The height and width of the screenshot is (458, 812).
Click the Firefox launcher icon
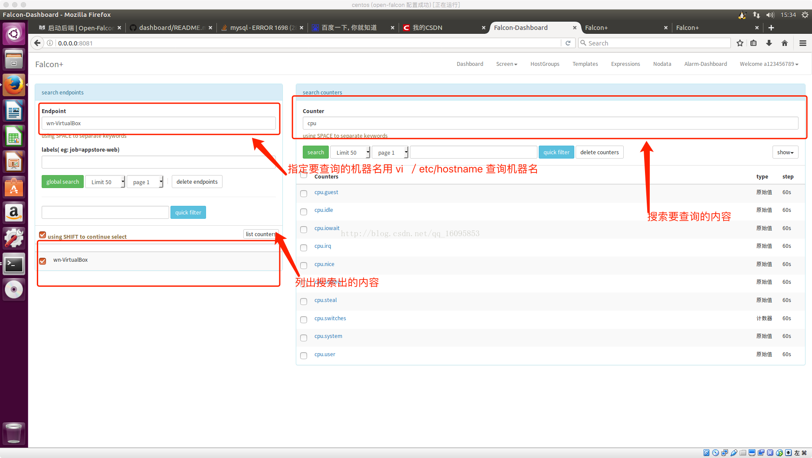click(14, 85)
